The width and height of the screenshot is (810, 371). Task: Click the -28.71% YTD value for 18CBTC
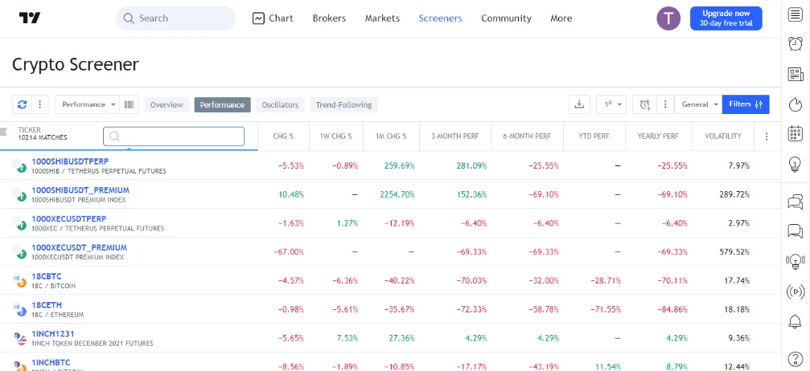[x=605, y=281]
